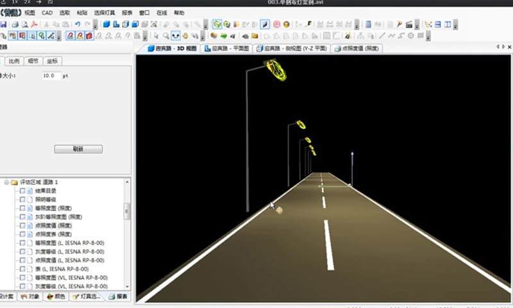
Task: Click the blue horizontal split windows icon
Action: coord(438,24)
